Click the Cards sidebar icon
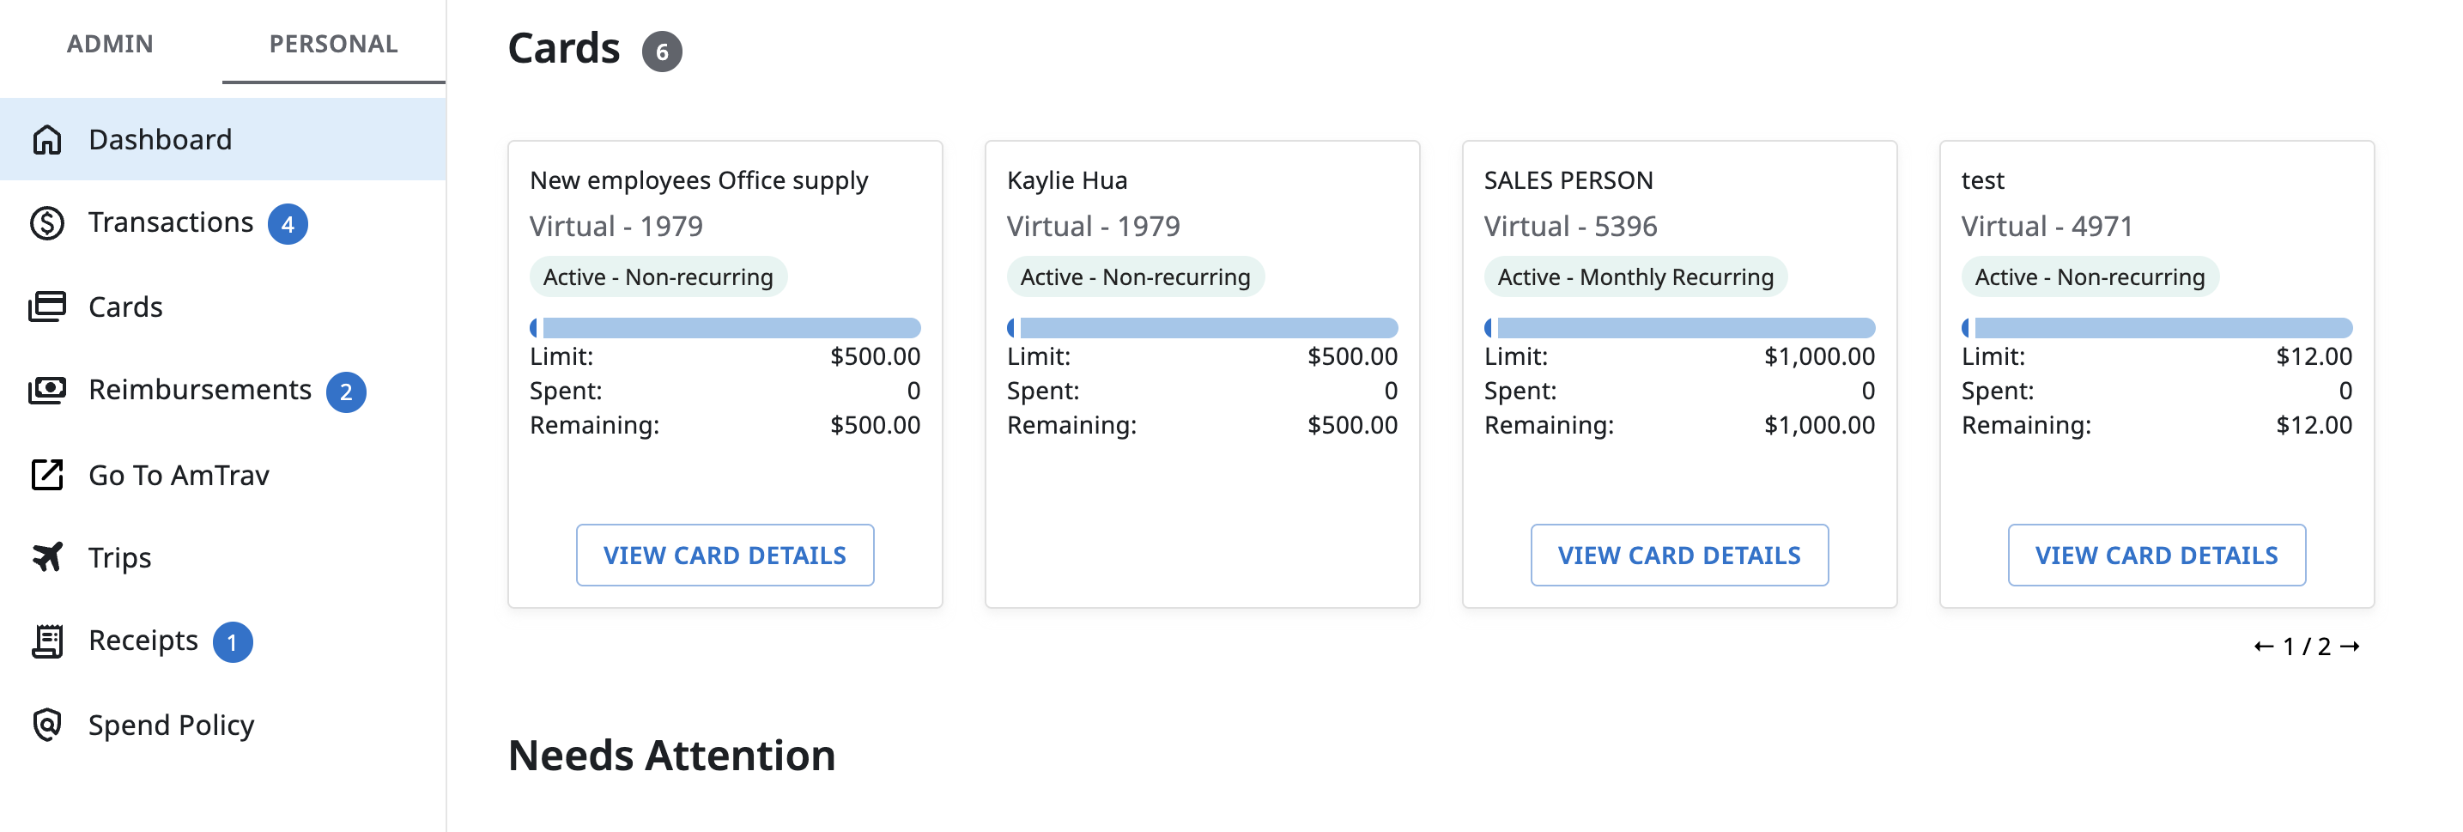The height and width of the screenshot is (832, 2463). pos(47,307)
